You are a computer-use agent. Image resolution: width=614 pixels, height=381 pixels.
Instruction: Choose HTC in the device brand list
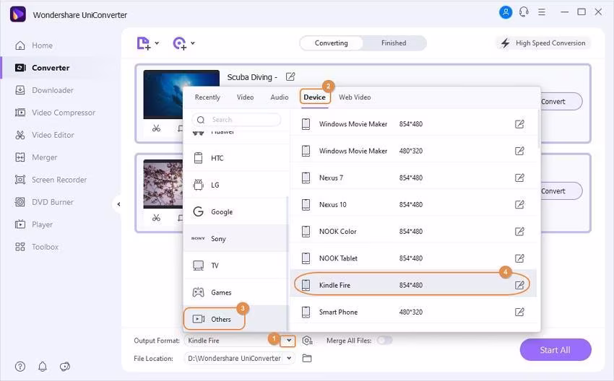point(235,158)
